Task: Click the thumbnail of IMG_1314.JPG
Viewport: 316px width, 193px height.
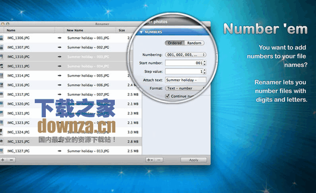Action: tap(2, 76)
